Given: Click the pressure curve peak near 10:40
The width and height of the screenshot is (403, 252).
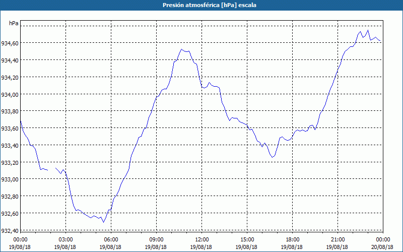Looking at the screenshot, I should (x=181, y=49).
